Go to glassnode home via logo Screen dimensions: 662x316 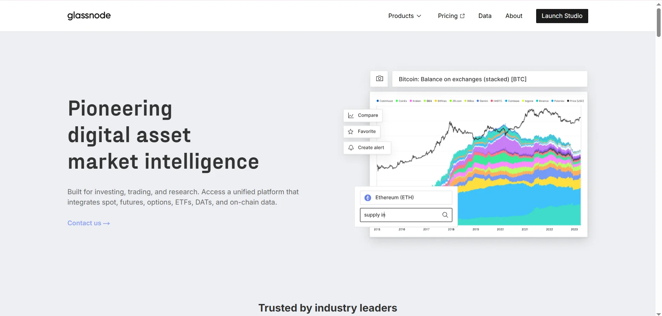click(x=89, y=16)
